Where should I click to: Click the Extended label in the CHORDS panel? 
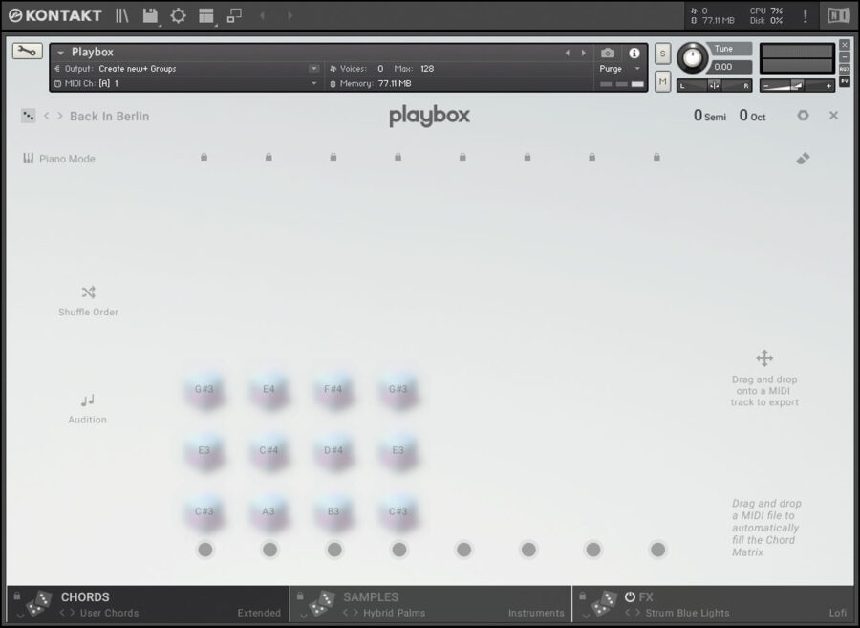(x=259, y=613)
